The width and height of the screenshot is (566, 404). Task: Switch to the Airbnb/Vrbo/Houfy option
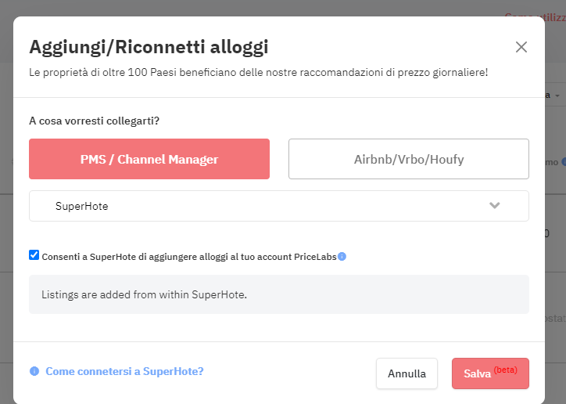point(409,159)
